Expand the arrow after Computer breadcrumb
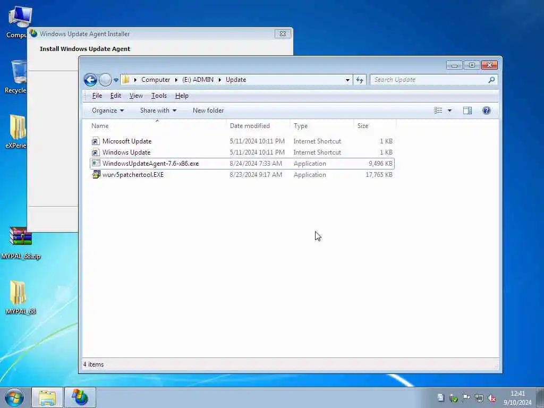The image size is (544, 408). coord(176,80)
